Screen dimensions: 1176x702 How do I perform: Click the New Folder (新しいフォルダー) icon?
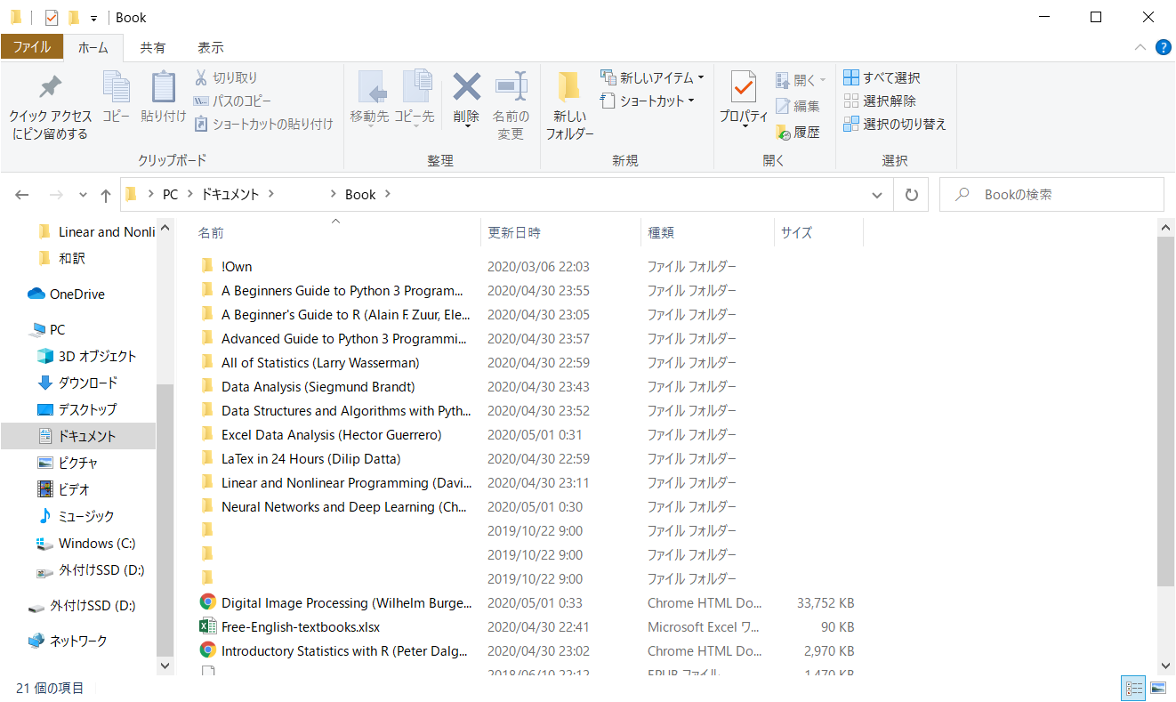(569, 88)
